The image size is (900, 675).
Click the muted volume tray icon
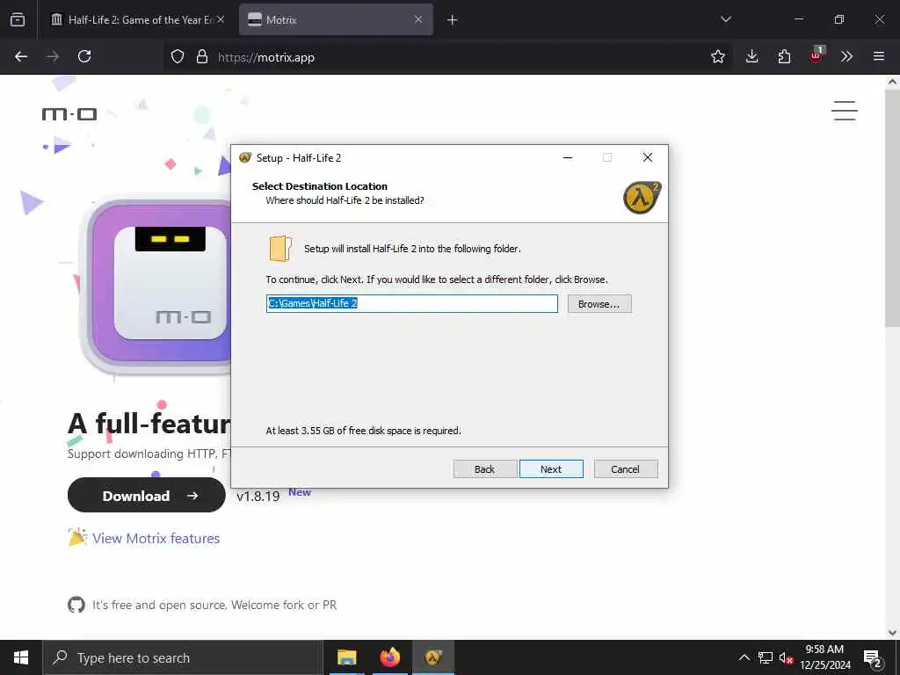point(786,658)
